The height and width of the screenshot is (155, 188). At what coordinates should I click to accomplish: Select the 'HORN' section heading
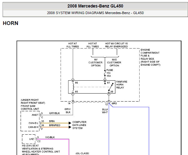click(x=11, y=23)
